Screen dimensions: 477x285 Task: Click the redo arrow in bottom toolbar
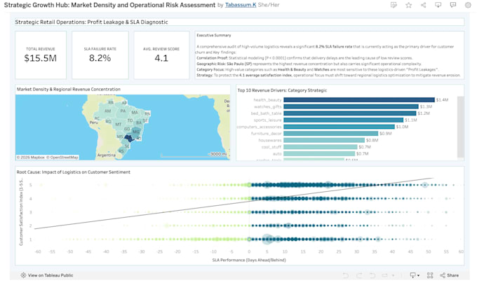(x=359, y=275)
